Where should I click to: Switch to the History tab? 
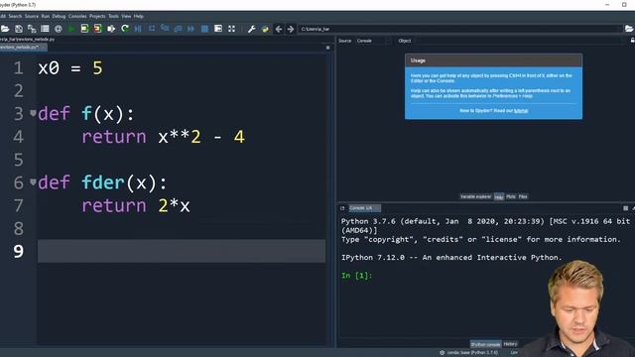click(510, 344)
